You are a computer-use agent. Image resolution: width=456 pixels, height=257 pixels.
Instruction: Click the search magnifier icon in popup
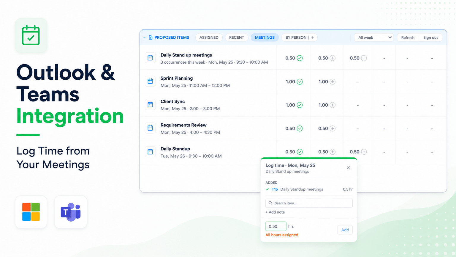pyautogui.click(x=270, y=203)
